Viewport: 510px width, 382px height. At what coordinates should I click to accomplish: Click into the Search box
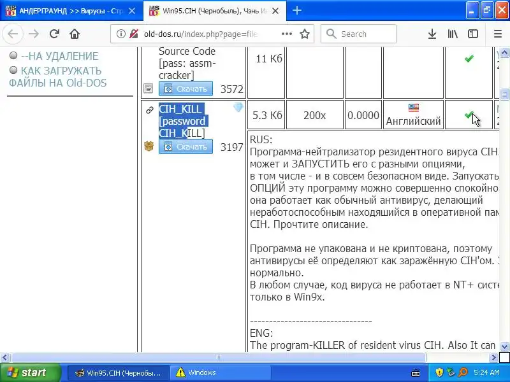pyautogui.click(x=358, y=34)
